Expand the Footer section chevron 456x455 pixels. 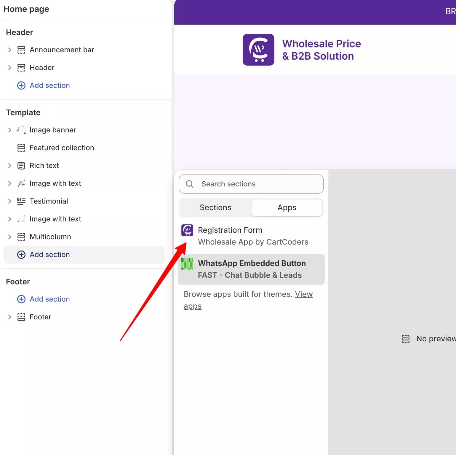[9, 317]
